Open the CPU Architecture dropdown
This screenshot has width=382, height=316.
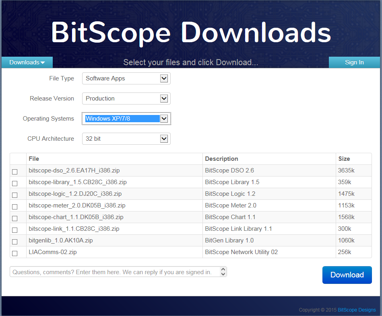126,139
